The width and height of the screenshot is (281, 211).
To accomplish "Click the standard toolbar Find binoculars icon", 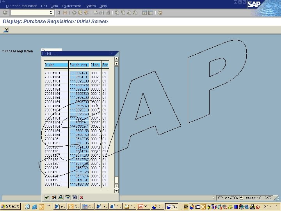I will 101,13.
